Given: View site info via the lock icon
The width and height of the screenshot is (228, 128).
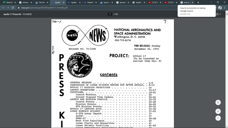Looking at the screenshot, I should (19, 8).
